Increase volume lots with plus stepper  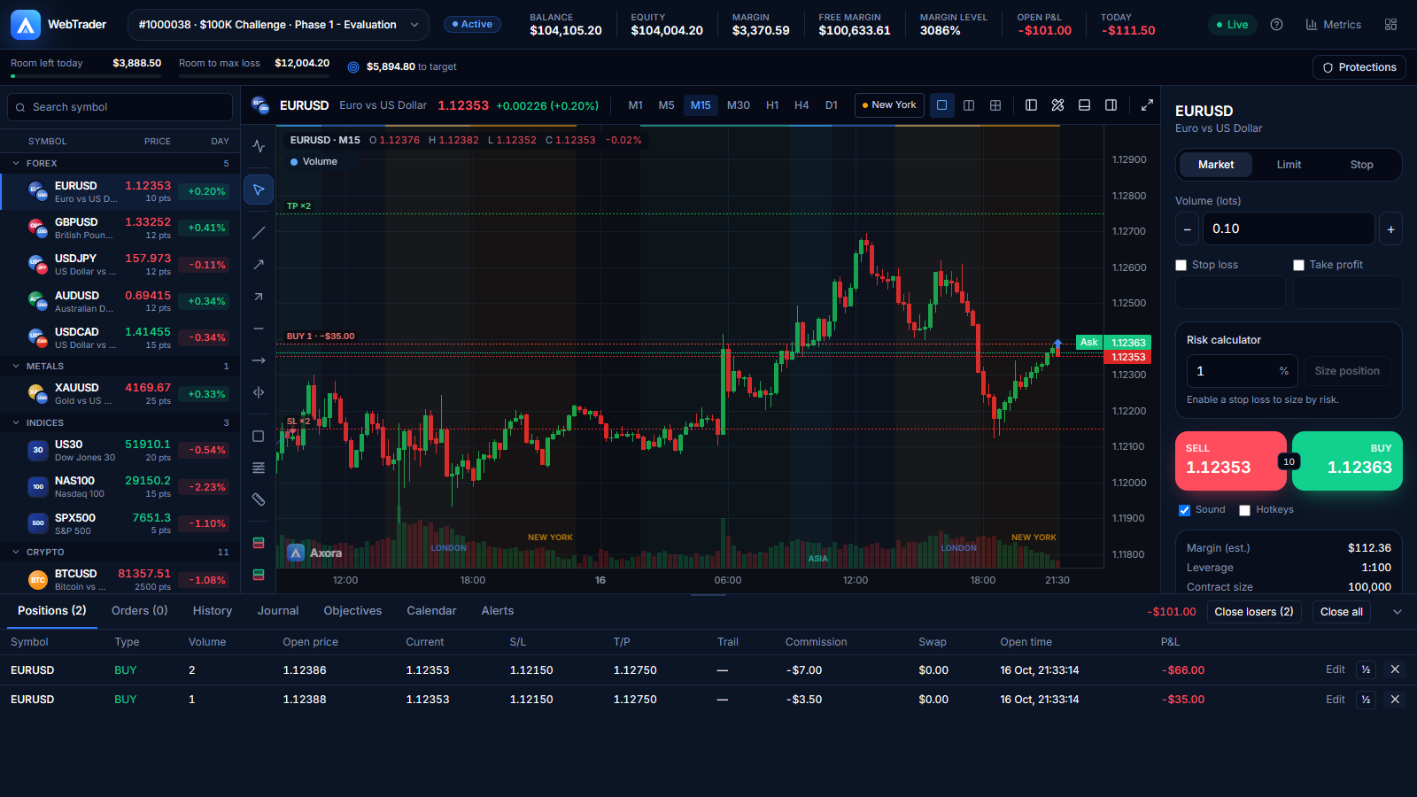pos(1390,229)
